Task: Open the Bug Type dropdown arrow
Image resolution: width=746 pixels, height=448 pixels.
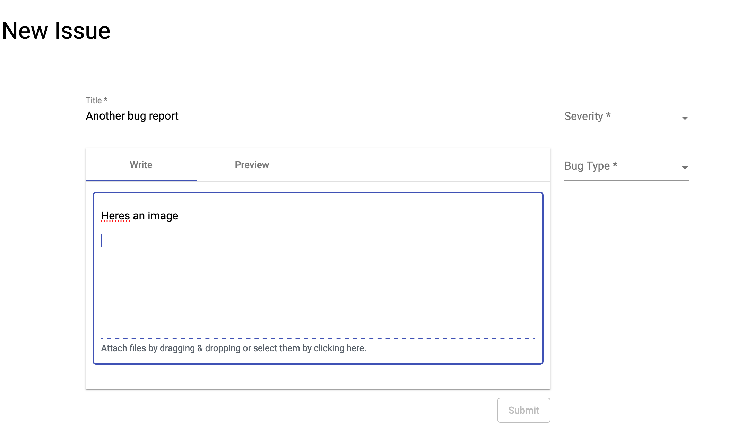Action: [x=685, y=167]
